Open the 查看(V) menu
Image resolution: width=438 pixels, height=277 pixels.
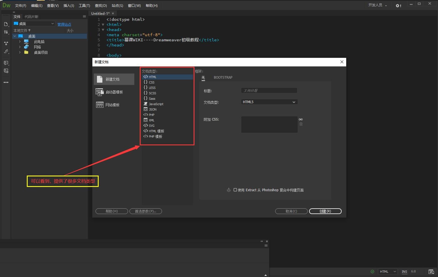(x=53, y=5)
